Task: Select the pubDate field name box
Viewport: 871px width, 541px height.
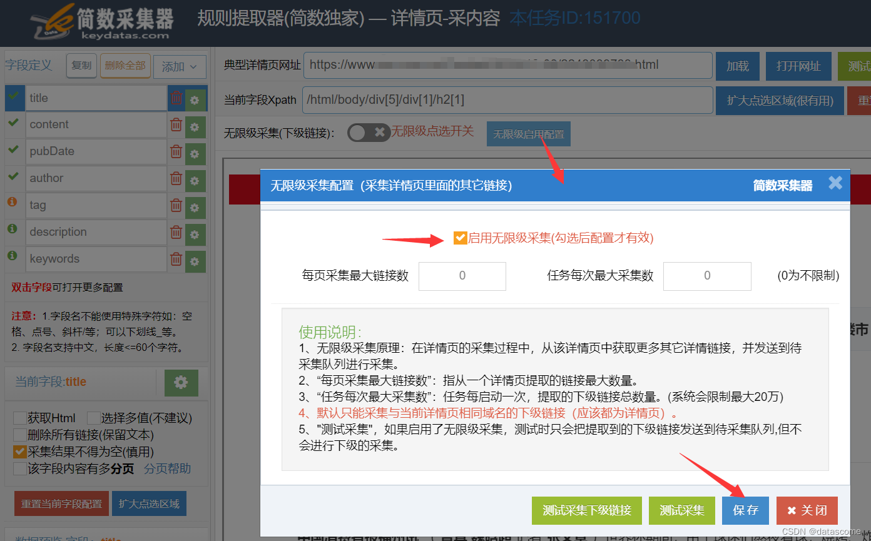Action: [x=96, y=151]
